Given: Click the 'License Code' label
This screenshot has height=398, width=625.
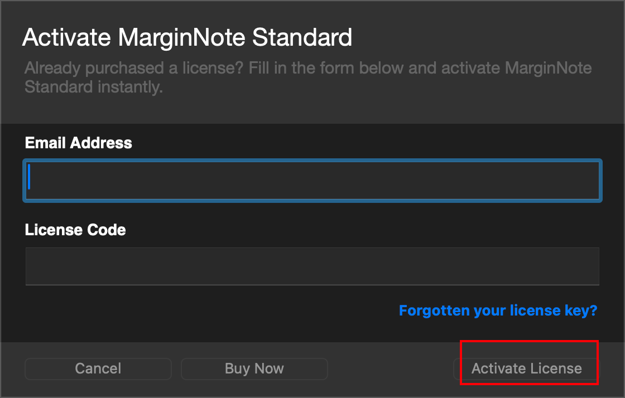Looking at the screenshot, I should [x=75, y=230].
